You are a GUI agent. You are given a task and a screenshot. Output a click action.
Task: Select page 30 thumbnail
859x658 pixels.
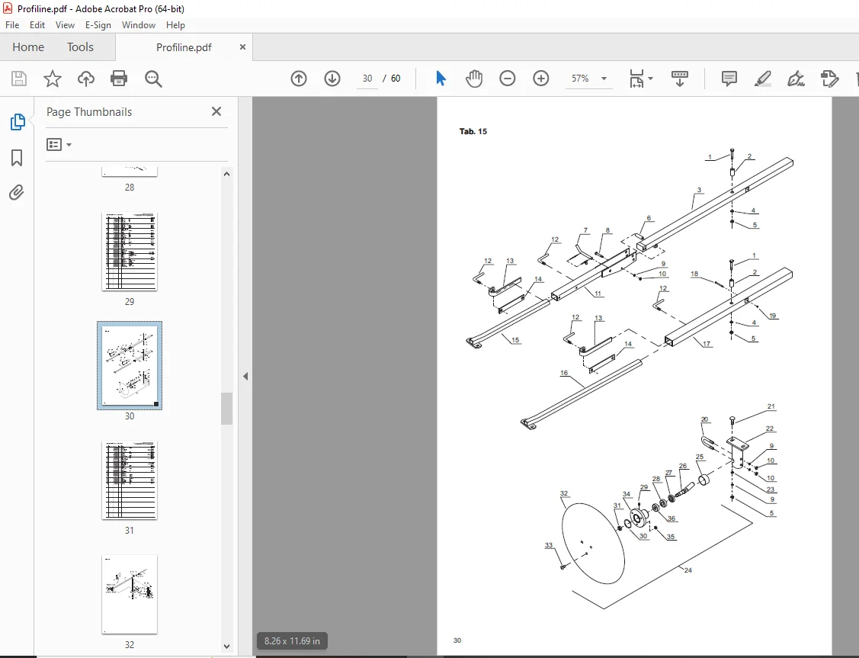(x=130, y=365)
